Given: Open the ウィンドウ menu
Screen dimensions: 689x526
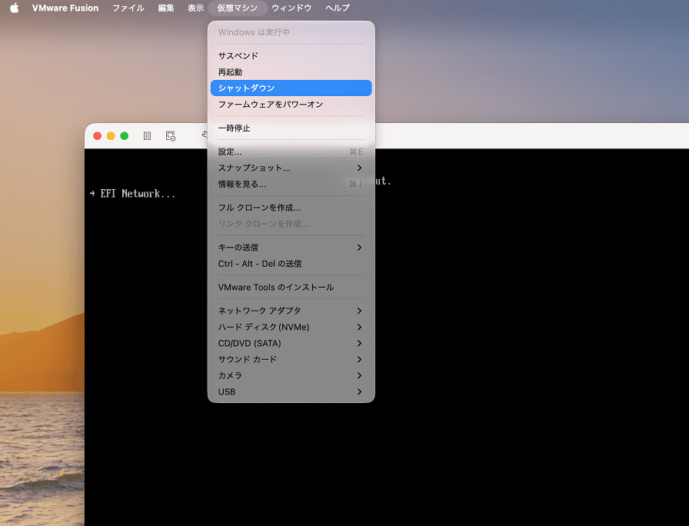Looking at the screenshot, I should tap(291, 8).
